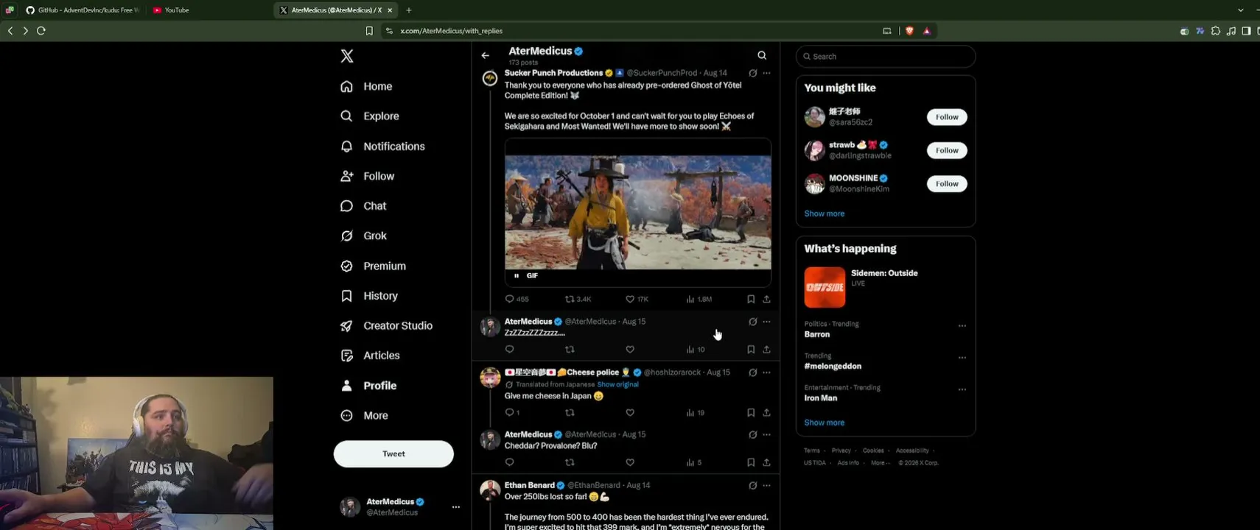
Task: Follow MOONSHINE account
Action: (x=947, y=183)
